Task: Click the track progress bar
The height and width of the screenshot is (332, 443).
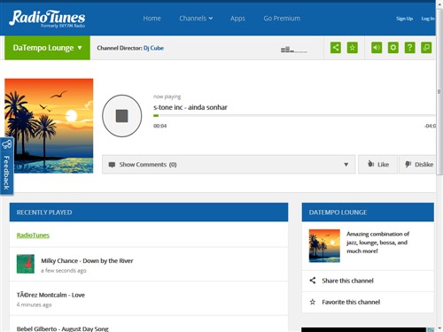Action: pyautogui.click(x=294, y=116)
